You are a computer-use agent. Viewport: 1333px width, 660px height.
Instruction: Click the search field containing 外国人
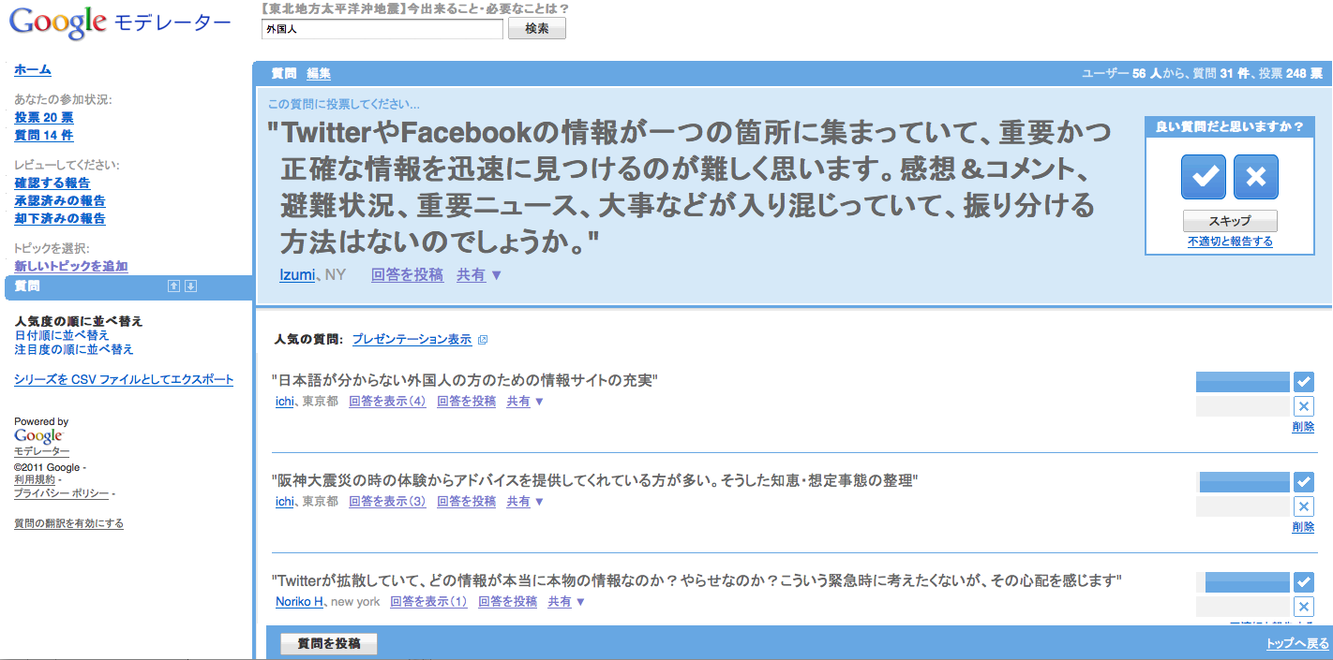click(x=382, y=29)
